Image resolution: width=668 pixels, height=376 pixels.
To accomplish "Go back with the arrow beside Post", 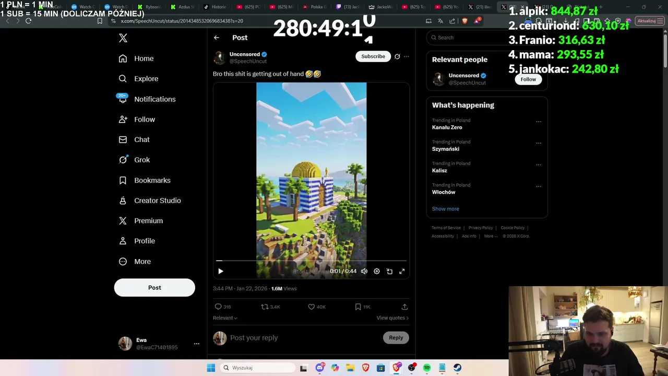I will click(217, 38).
